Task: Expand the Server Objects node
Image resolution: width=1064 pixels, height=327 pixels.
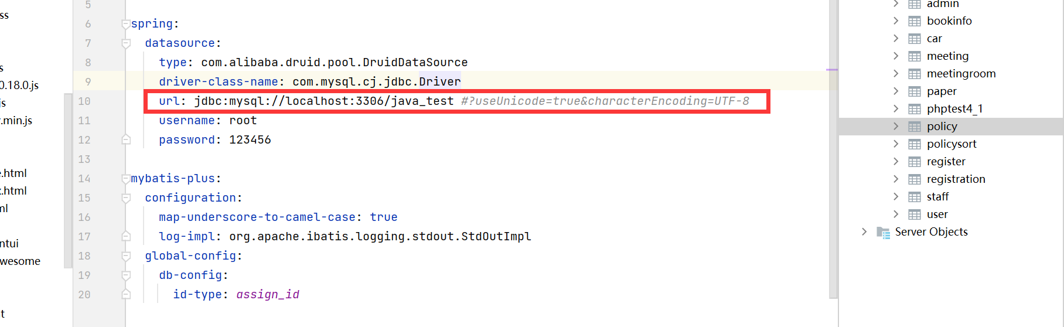Action: 864,232
